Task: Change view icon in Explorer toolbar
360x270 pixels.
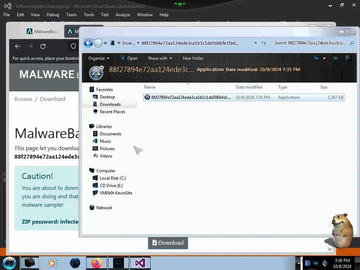Action: click(317, 58)
